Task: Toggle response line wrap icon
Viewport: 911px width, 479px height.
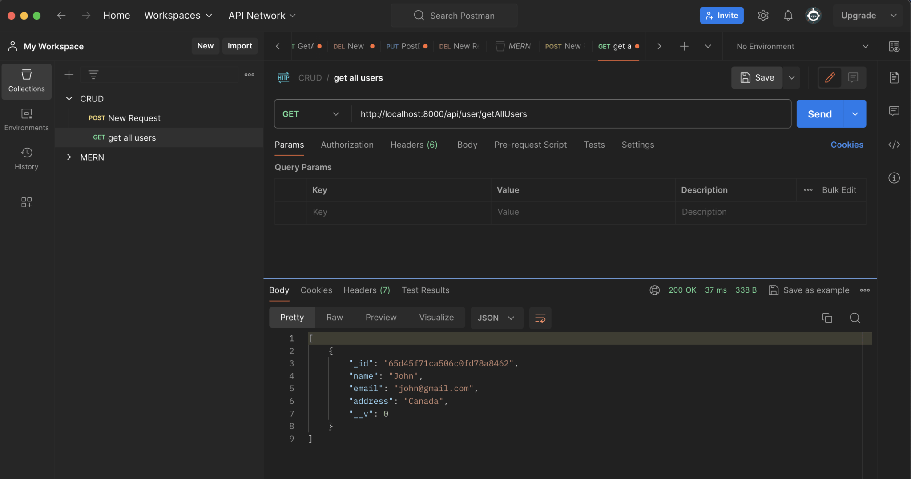Action: point(540,318)
